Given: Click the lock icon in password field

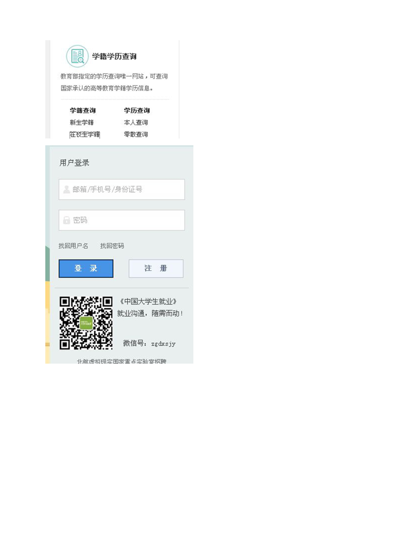Looking at the screenshot, I should tap(67, 220).
